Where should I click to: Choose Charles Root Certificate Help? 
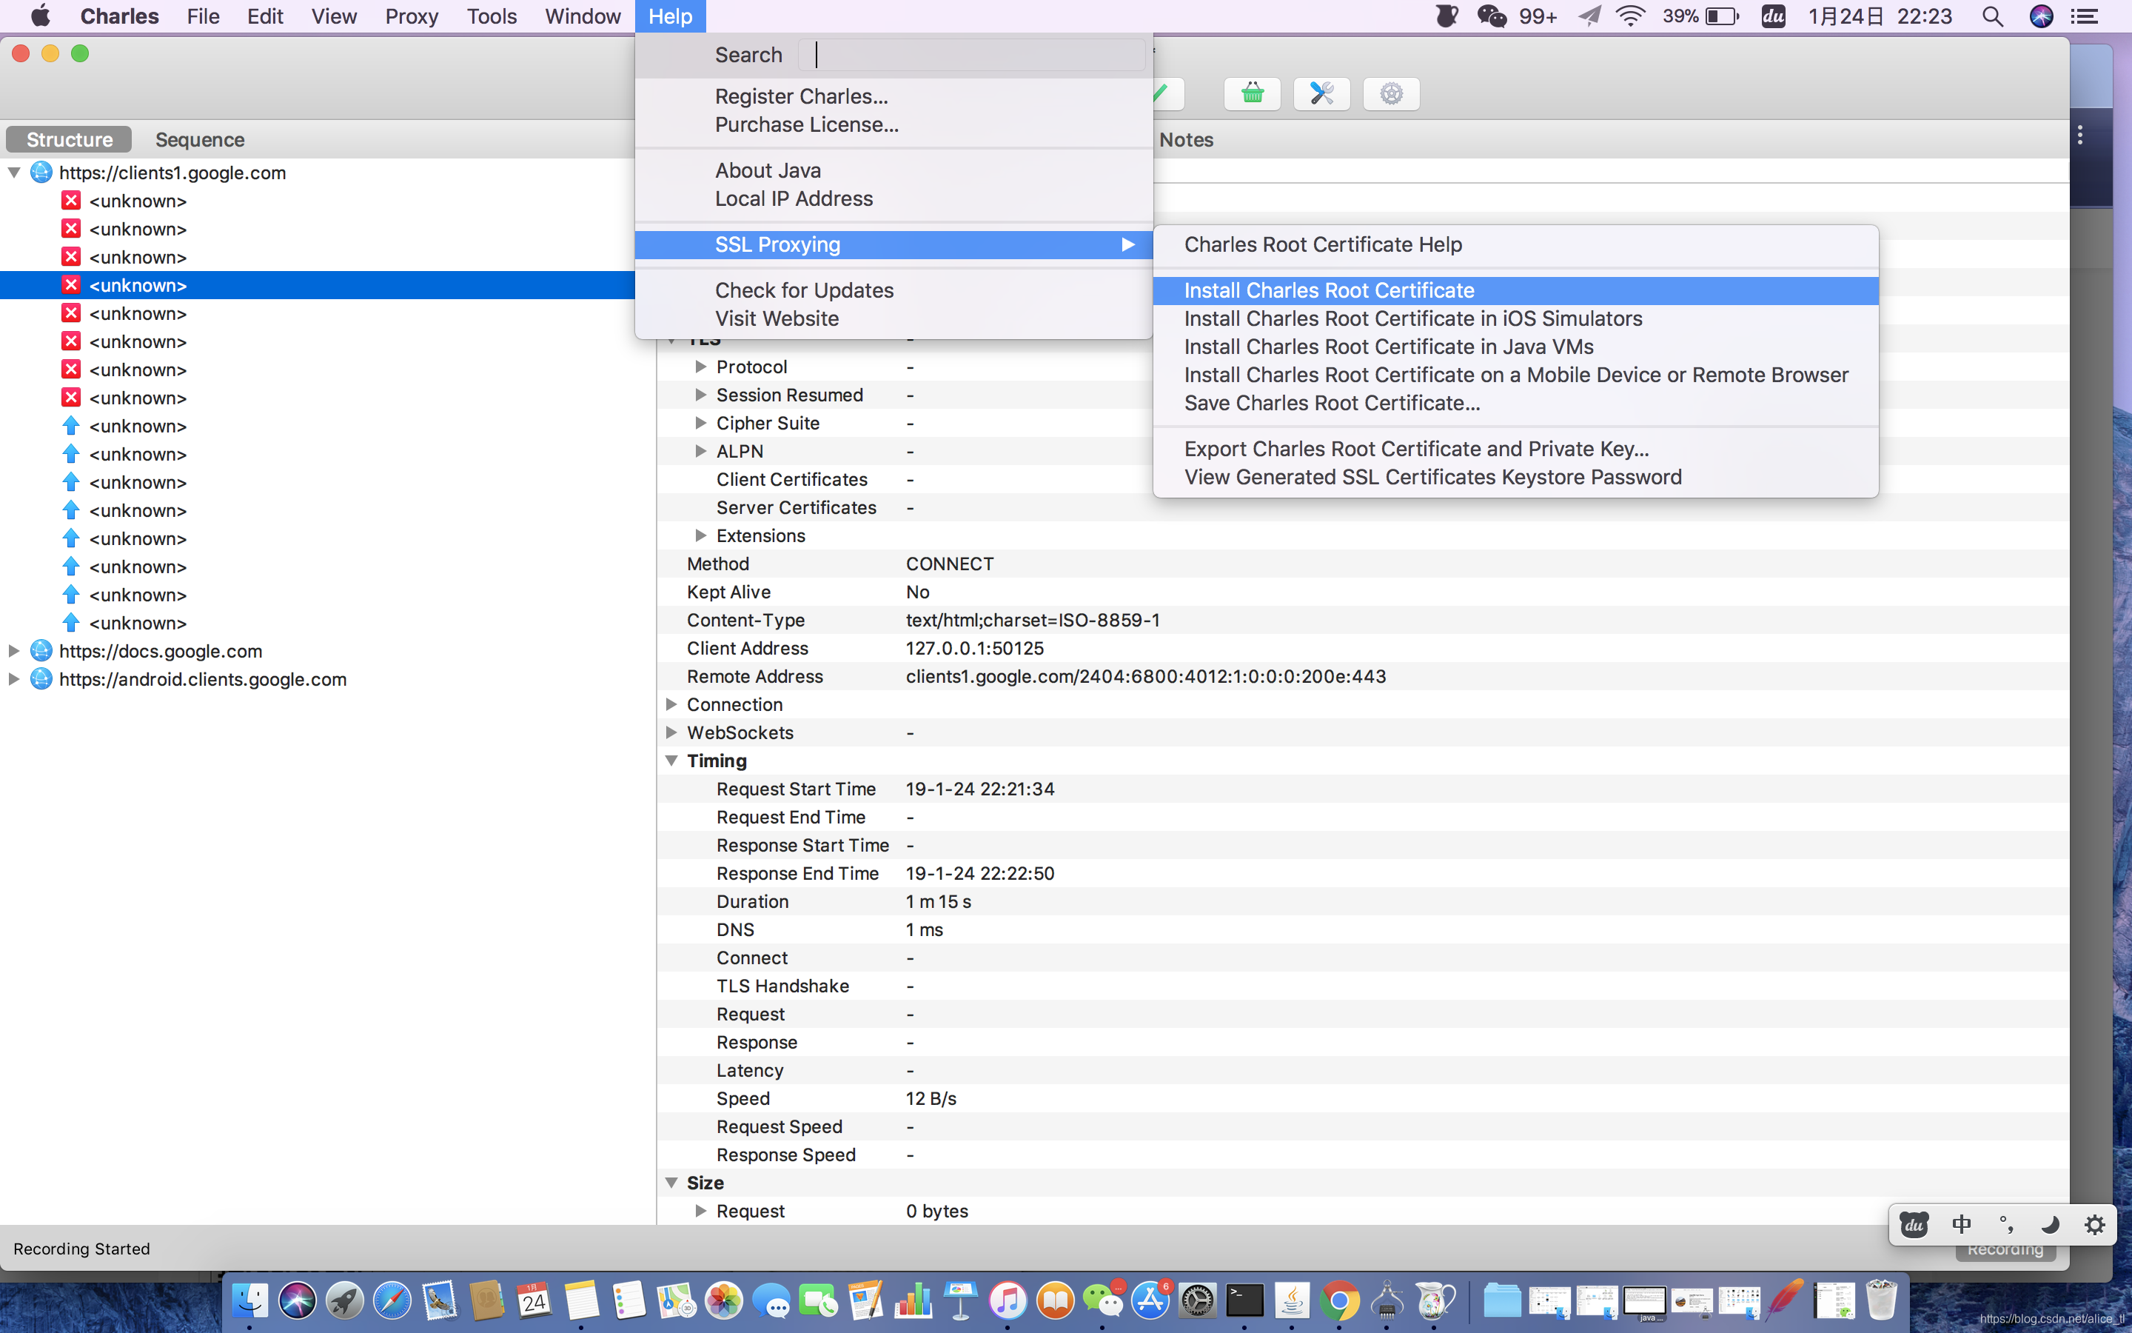(1515, 244)
